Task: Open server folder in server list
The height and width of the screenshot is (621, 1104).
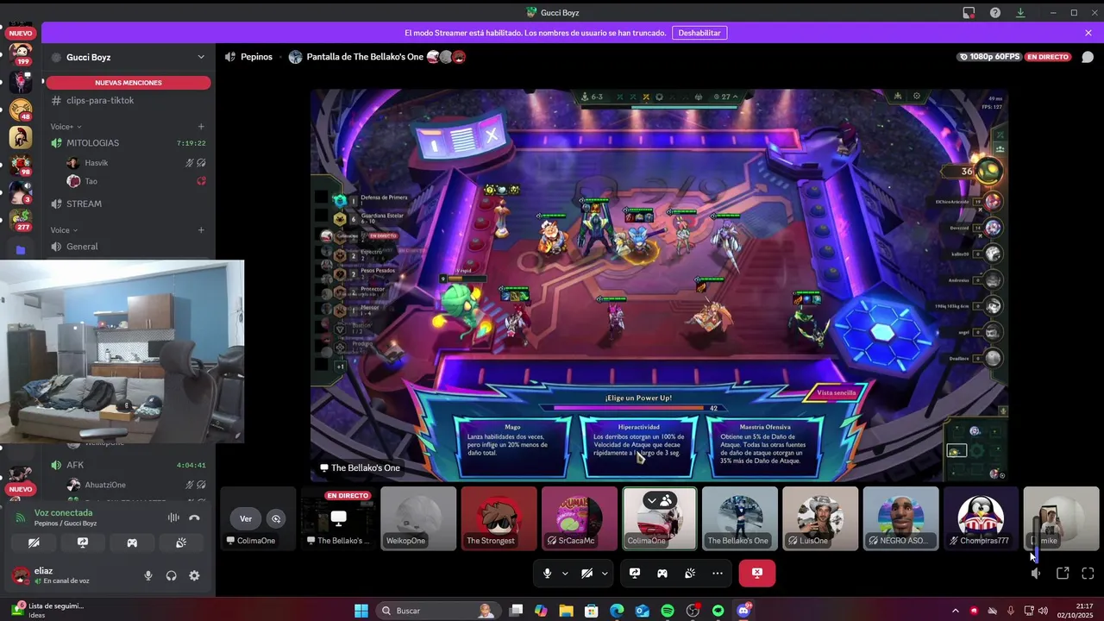Action: [x=20, y=250]
